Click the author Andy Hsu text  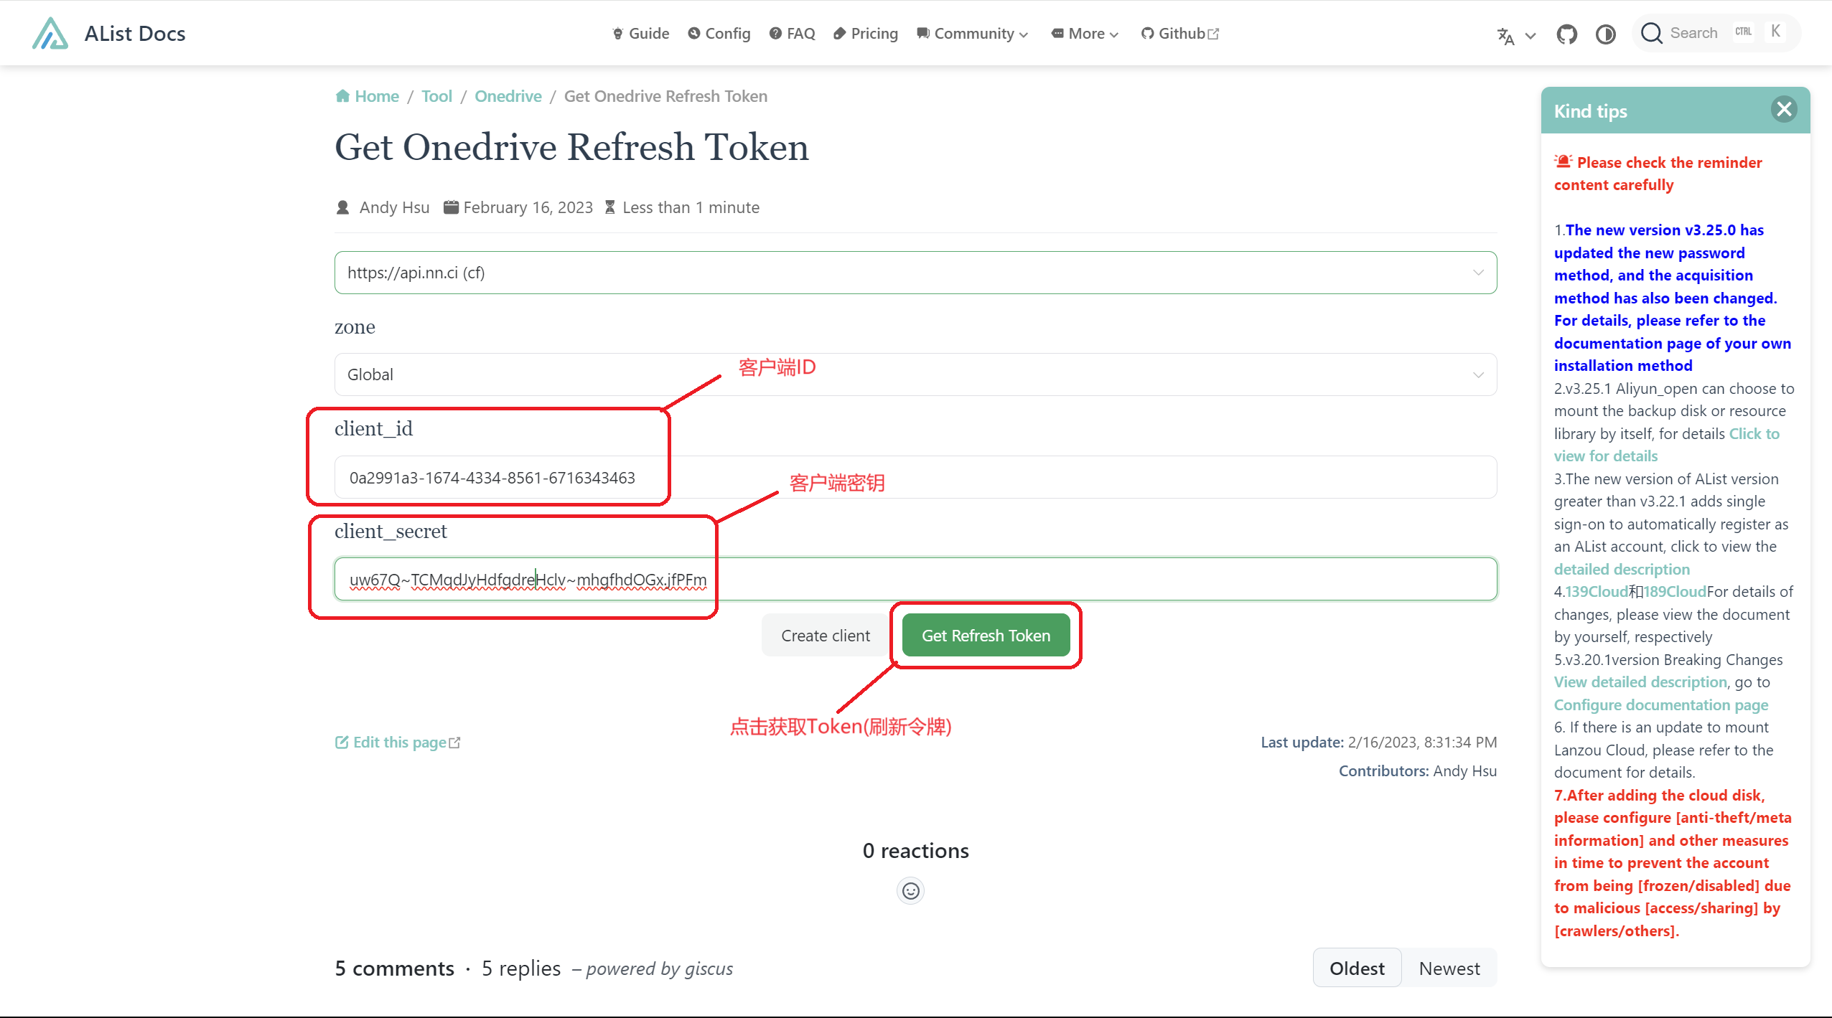click(394, 207)
